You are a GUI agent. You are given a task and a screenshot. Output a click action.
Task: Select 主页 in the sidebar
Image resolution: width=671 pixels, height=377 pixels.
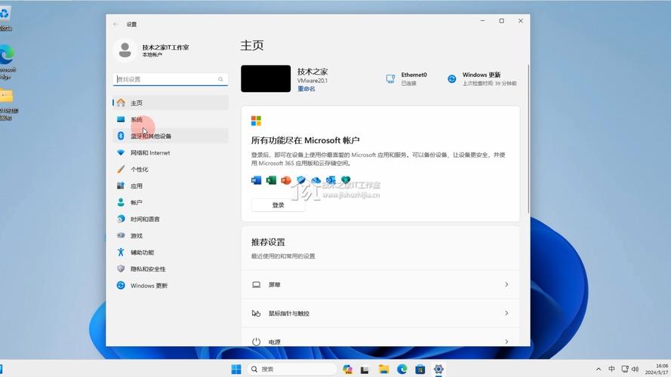(171, 103)
